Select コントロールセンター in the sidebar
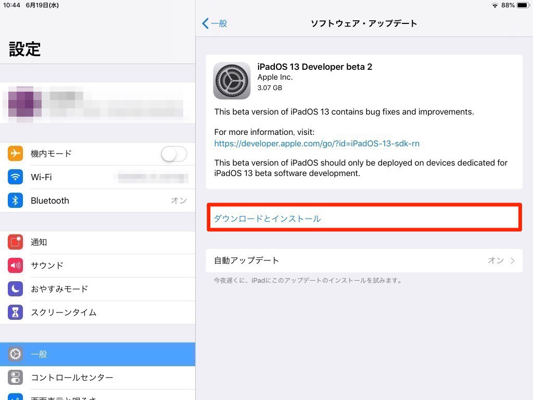The image size is (533, 400). [97, 378]
